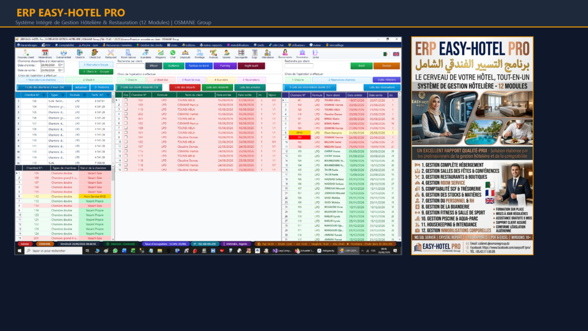Click the Night Audit button
Screen dimensions: 588x331
[252, 66]
